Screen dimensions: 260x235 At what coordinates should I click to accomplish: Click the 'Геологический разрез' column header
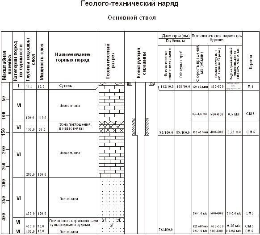tap(110, 61)
